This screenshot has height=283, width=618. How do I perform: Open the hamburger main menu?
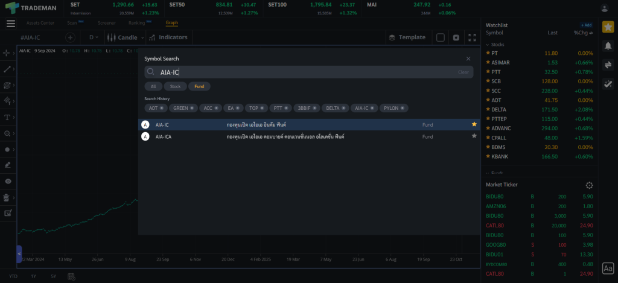10,24
